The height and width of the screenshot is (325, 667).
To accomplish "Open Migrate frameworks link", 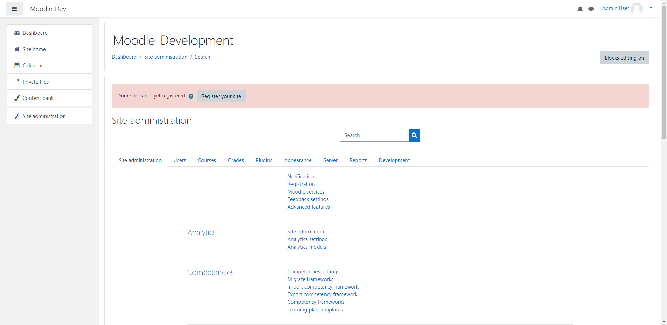I will pos(310,279).
